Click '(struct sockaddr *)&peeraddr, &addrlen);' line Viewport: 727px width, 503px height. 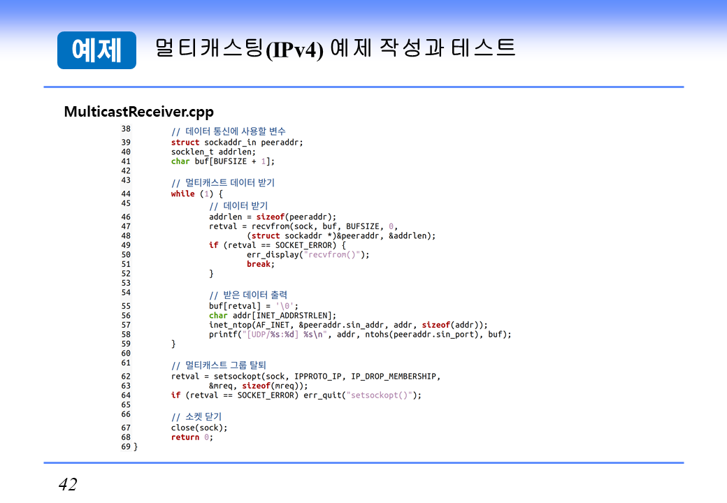click(341, 236)
